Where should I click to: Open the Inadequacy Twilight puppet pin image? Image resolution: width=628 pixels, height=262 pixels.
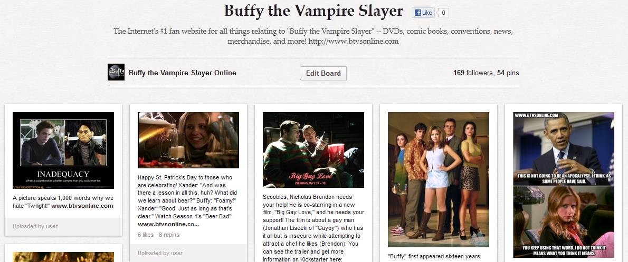[63, 150]
